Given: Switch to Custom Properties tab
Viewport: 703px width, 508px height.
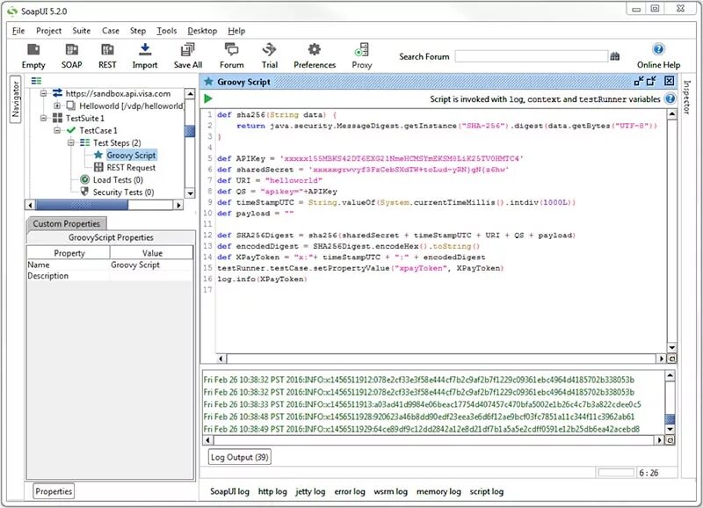Looking at the screenshot, I should click(67, 223).
